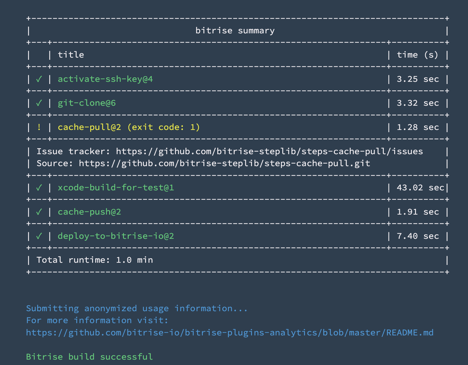
Task: Open the steps-cache-pull issues tracker URL
Action: (269, 151)
